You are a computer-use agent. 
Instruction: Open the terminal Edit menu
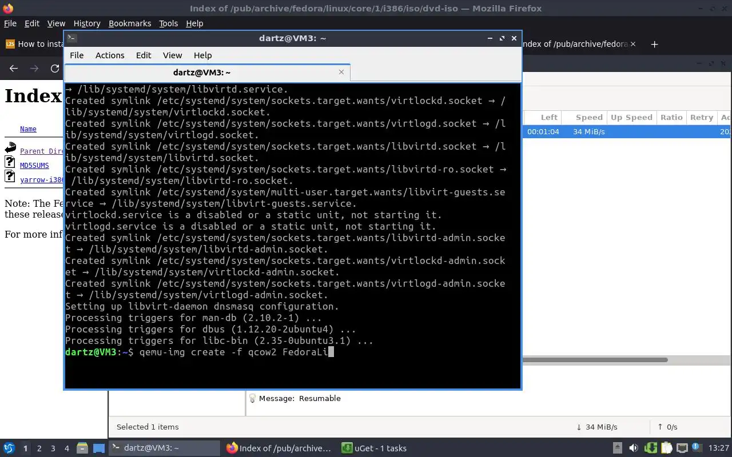(x=144, y=55)
